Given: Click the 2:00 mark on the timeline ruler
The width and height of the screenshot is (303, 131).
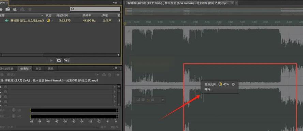Looking at the screenshot, I should coord(195,22).
